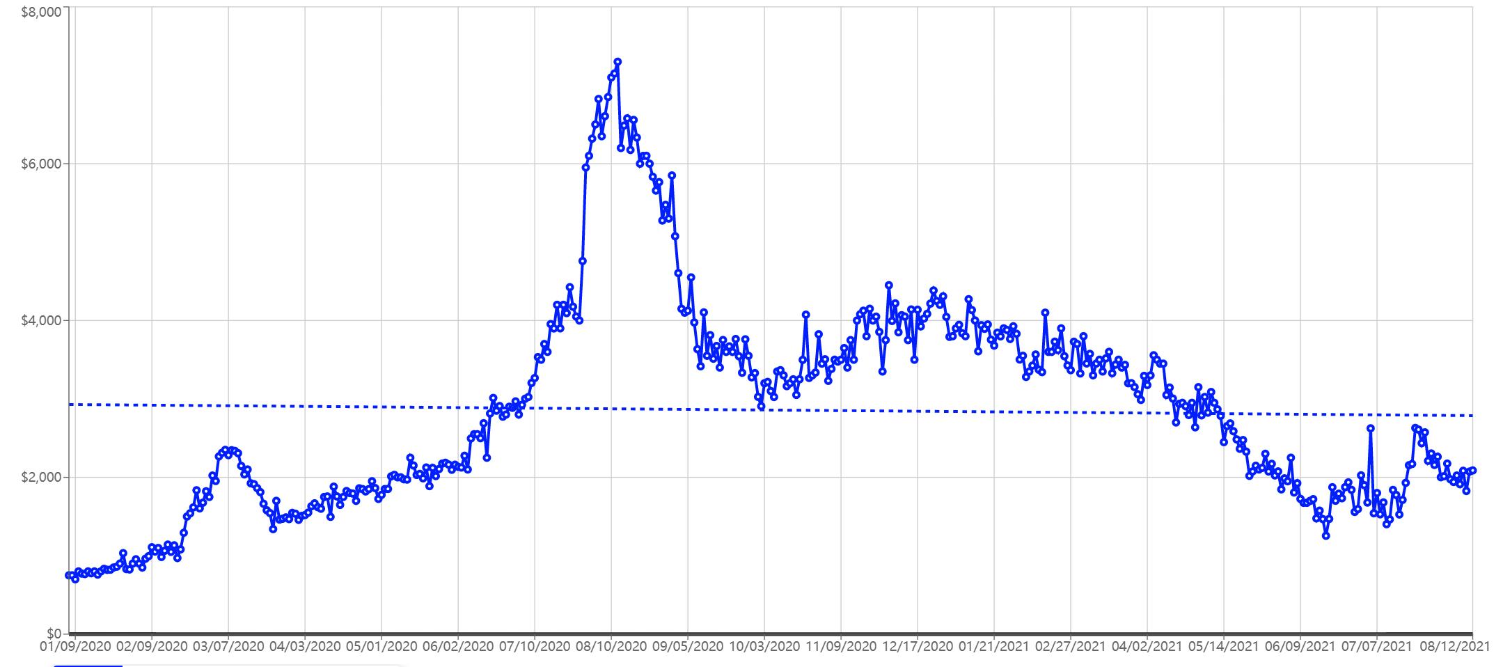Click the 01/21/2021 date label
Viewport: 1503px width, 667px height.
(x=994, y=646)
